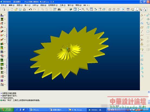Select the datum curve tool on the right toolbar
Viewport: 150px width, 112px height.
pos(142,36)
